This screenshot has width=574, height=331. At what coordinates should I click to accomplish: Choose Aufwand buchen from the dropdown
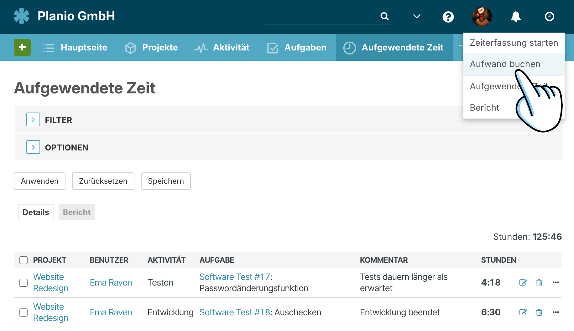(514, 64)
